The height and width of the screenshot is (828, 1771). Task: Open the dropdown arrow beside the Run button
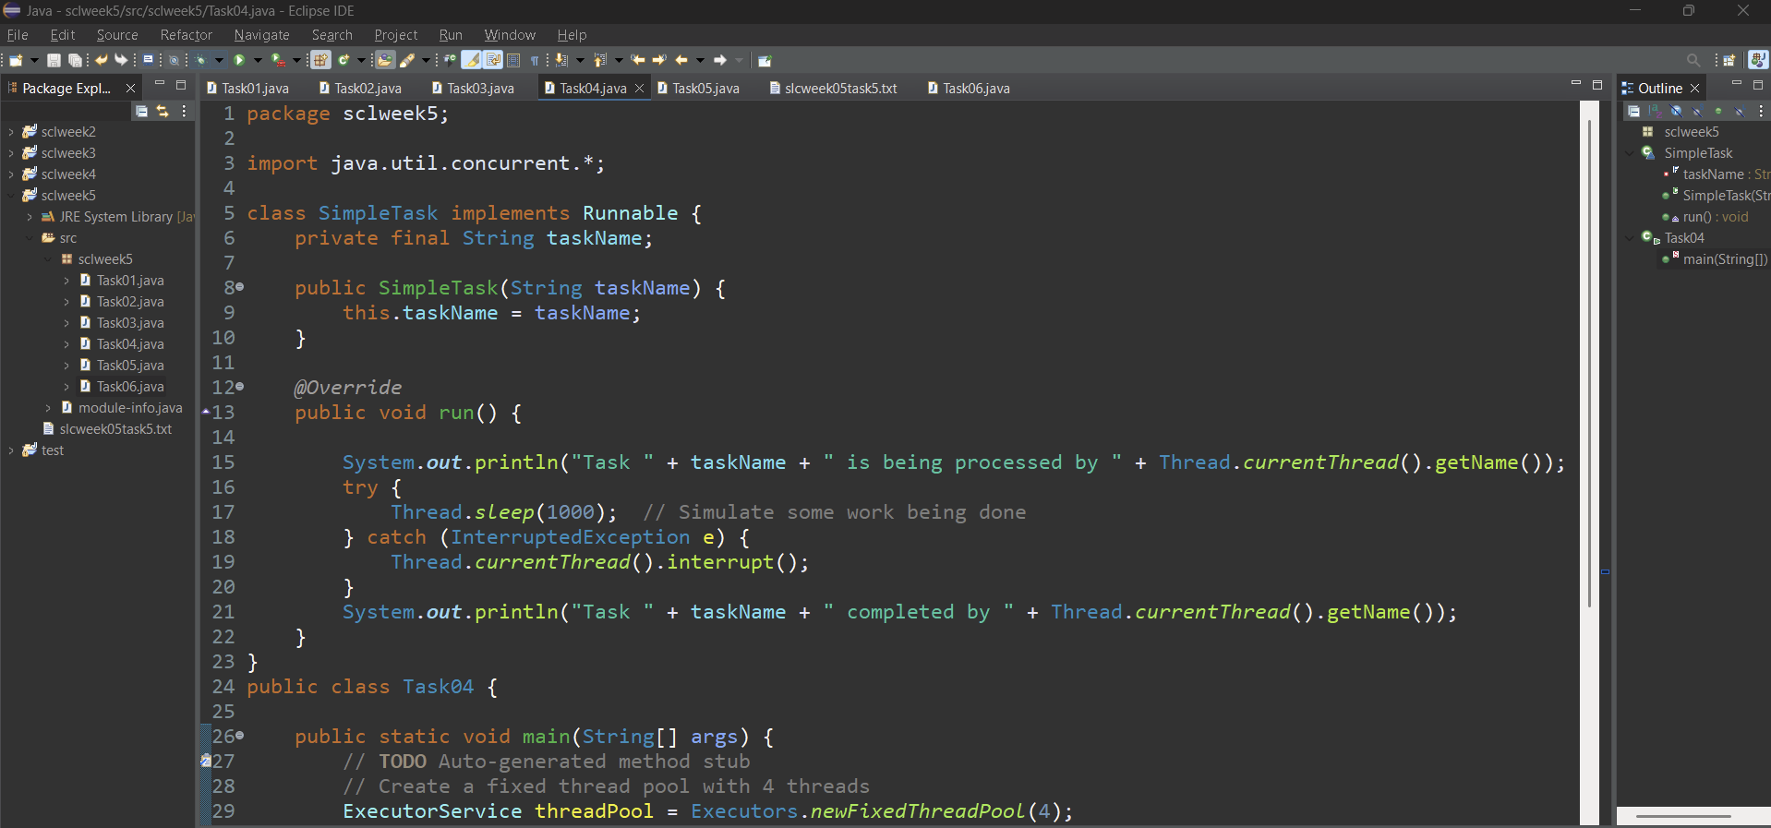(258, 61)
